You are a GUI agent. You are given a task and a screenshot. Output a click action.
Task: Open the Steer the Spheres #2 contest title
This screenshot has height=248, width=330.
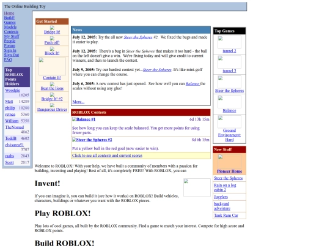click(x=94, y=140)
